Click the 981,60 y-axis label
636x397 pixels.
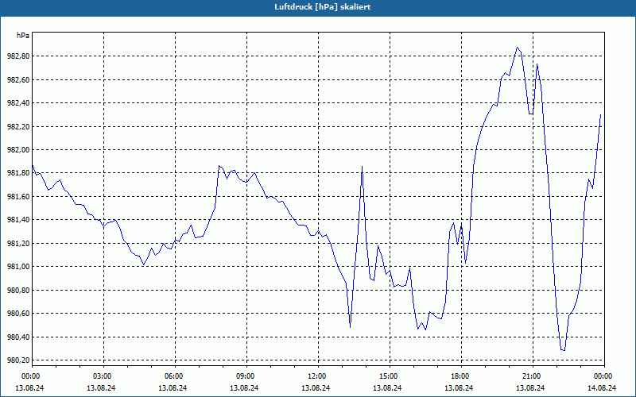pos(18,196)
